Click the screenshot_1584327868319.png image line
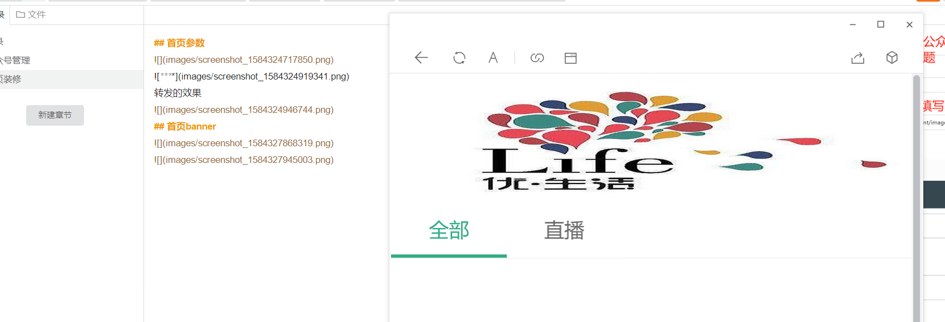Image resolution: width=945 pixels, height=322 pixels. pos(244,143)
